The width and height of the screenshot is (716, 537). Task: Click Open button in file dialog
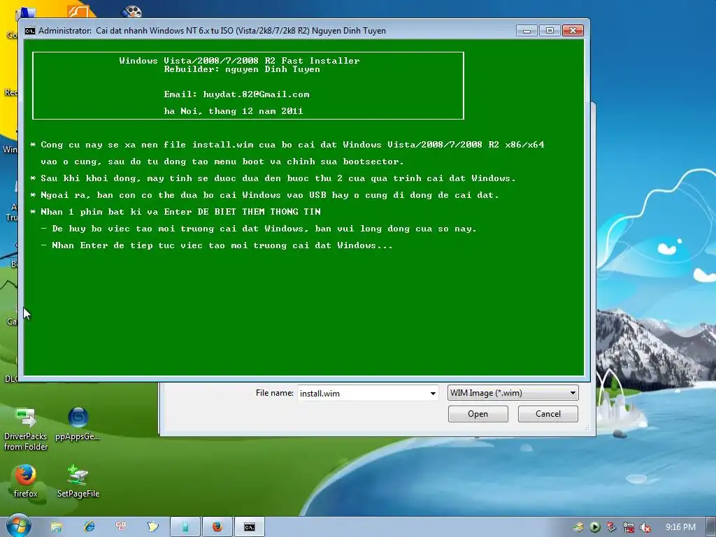click(478, 414)
